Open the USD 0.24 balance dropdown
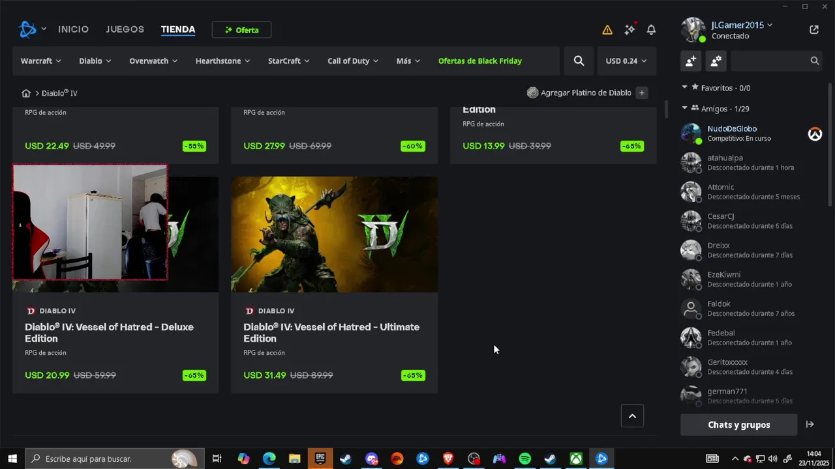This screenshot has width=835, height=469. tap(626, 61)
